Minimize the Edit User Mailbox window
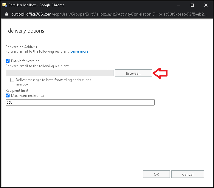Image resolution: width=214 pixels, height=188 pixels. pyautogui.click(x=179, y=5)
